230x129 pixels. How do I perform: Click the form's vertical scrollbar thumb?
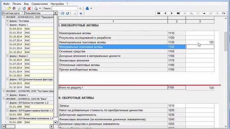pos(226,42)
